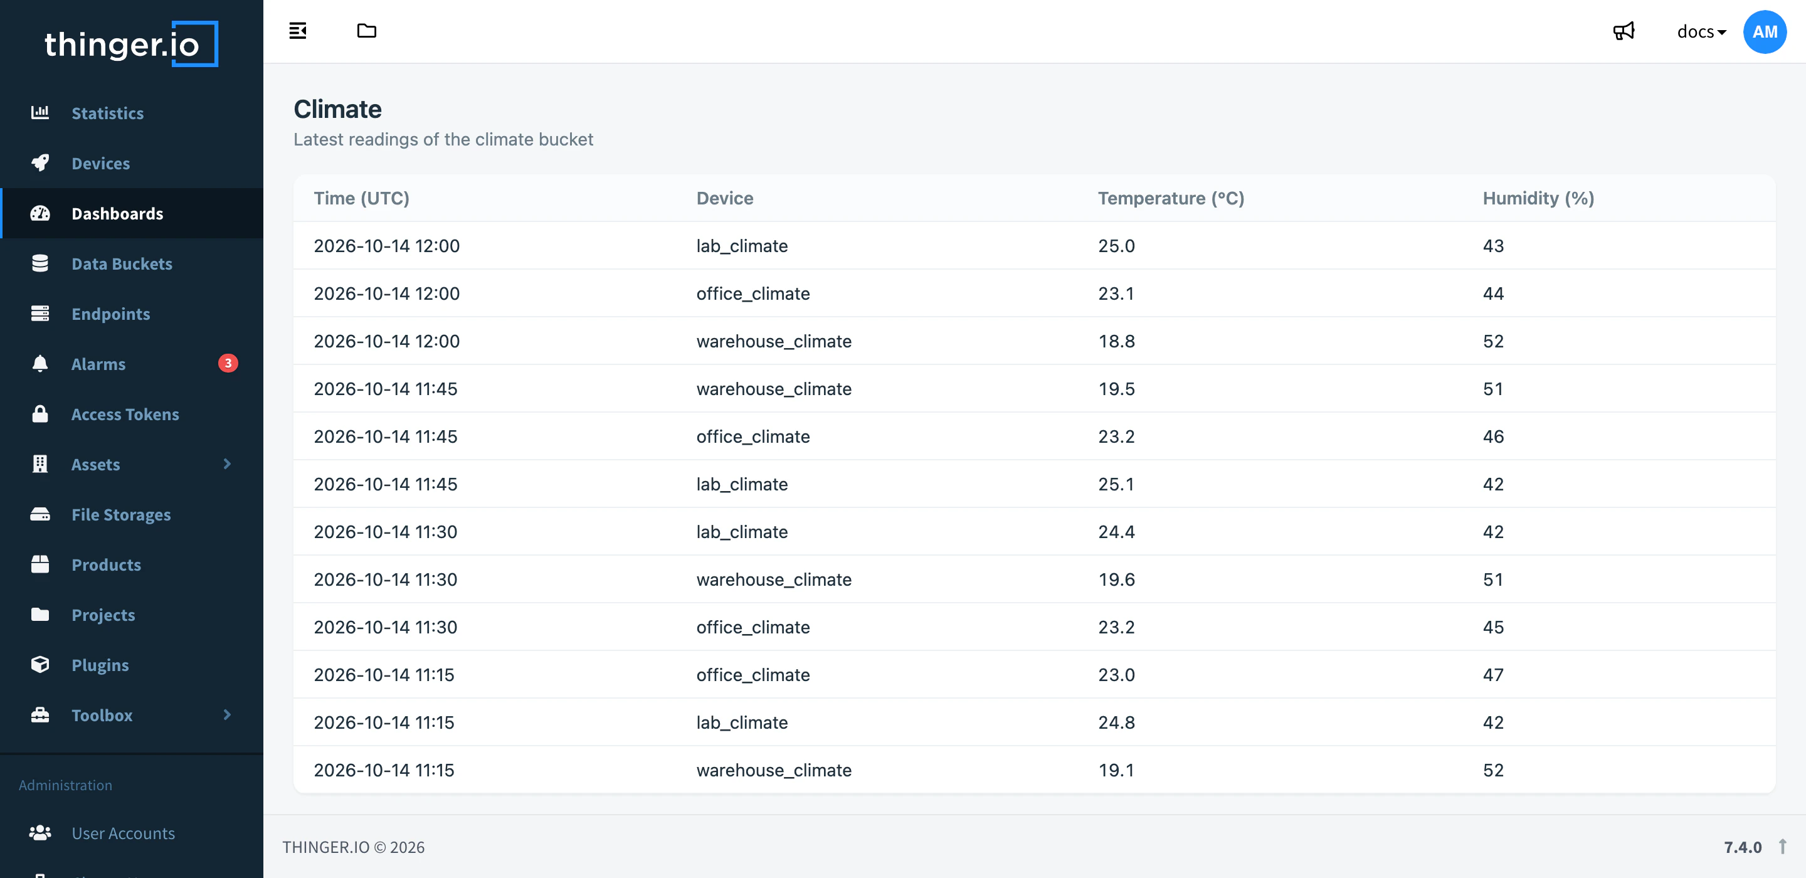Click the Toolbox icon in sidebar
This screenshot has height=878, width=1806.
[x=40, y=714]
